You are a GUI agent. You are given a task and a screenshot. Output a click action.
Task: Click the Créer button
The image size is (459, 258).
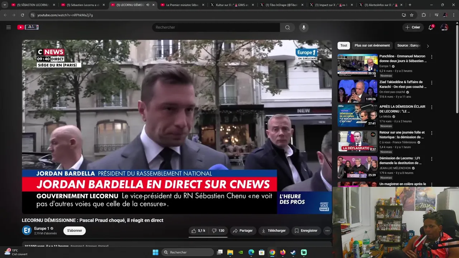click(x=412, y=27)
